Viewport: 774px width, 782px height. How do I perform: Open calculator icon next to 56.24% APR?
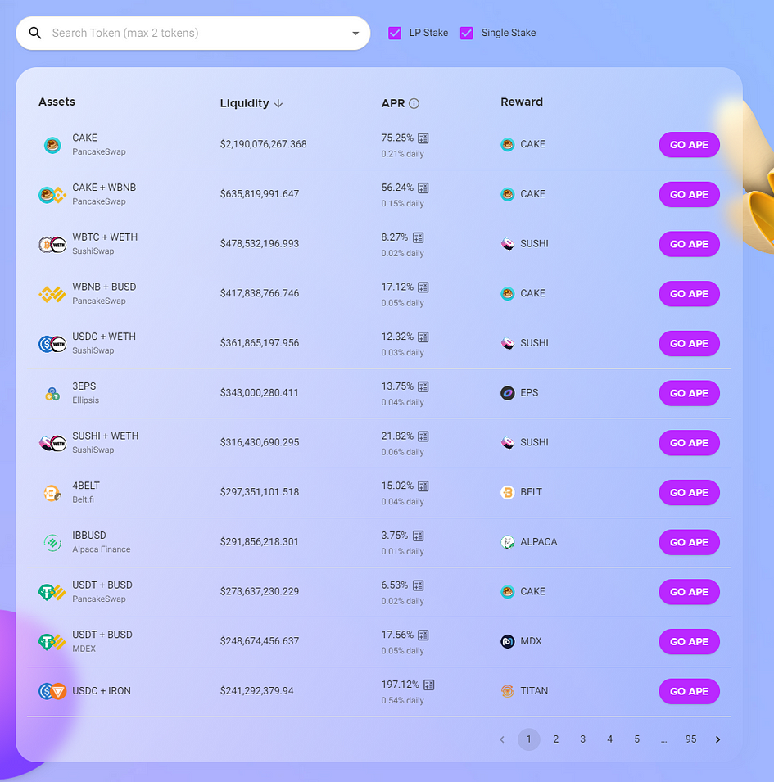423,188
